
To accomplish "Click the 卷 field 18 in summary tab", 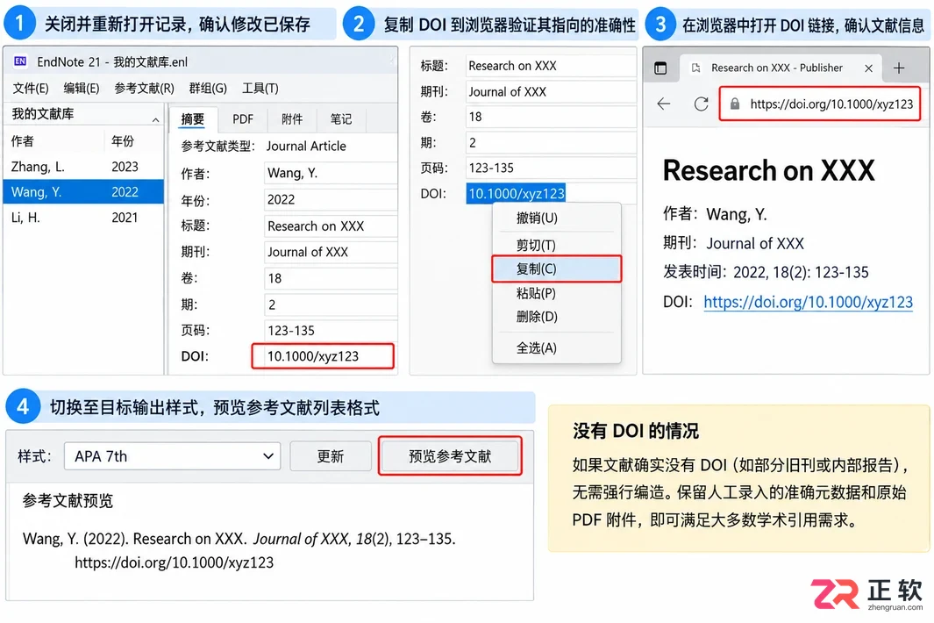I will click(x=330, y=278).
